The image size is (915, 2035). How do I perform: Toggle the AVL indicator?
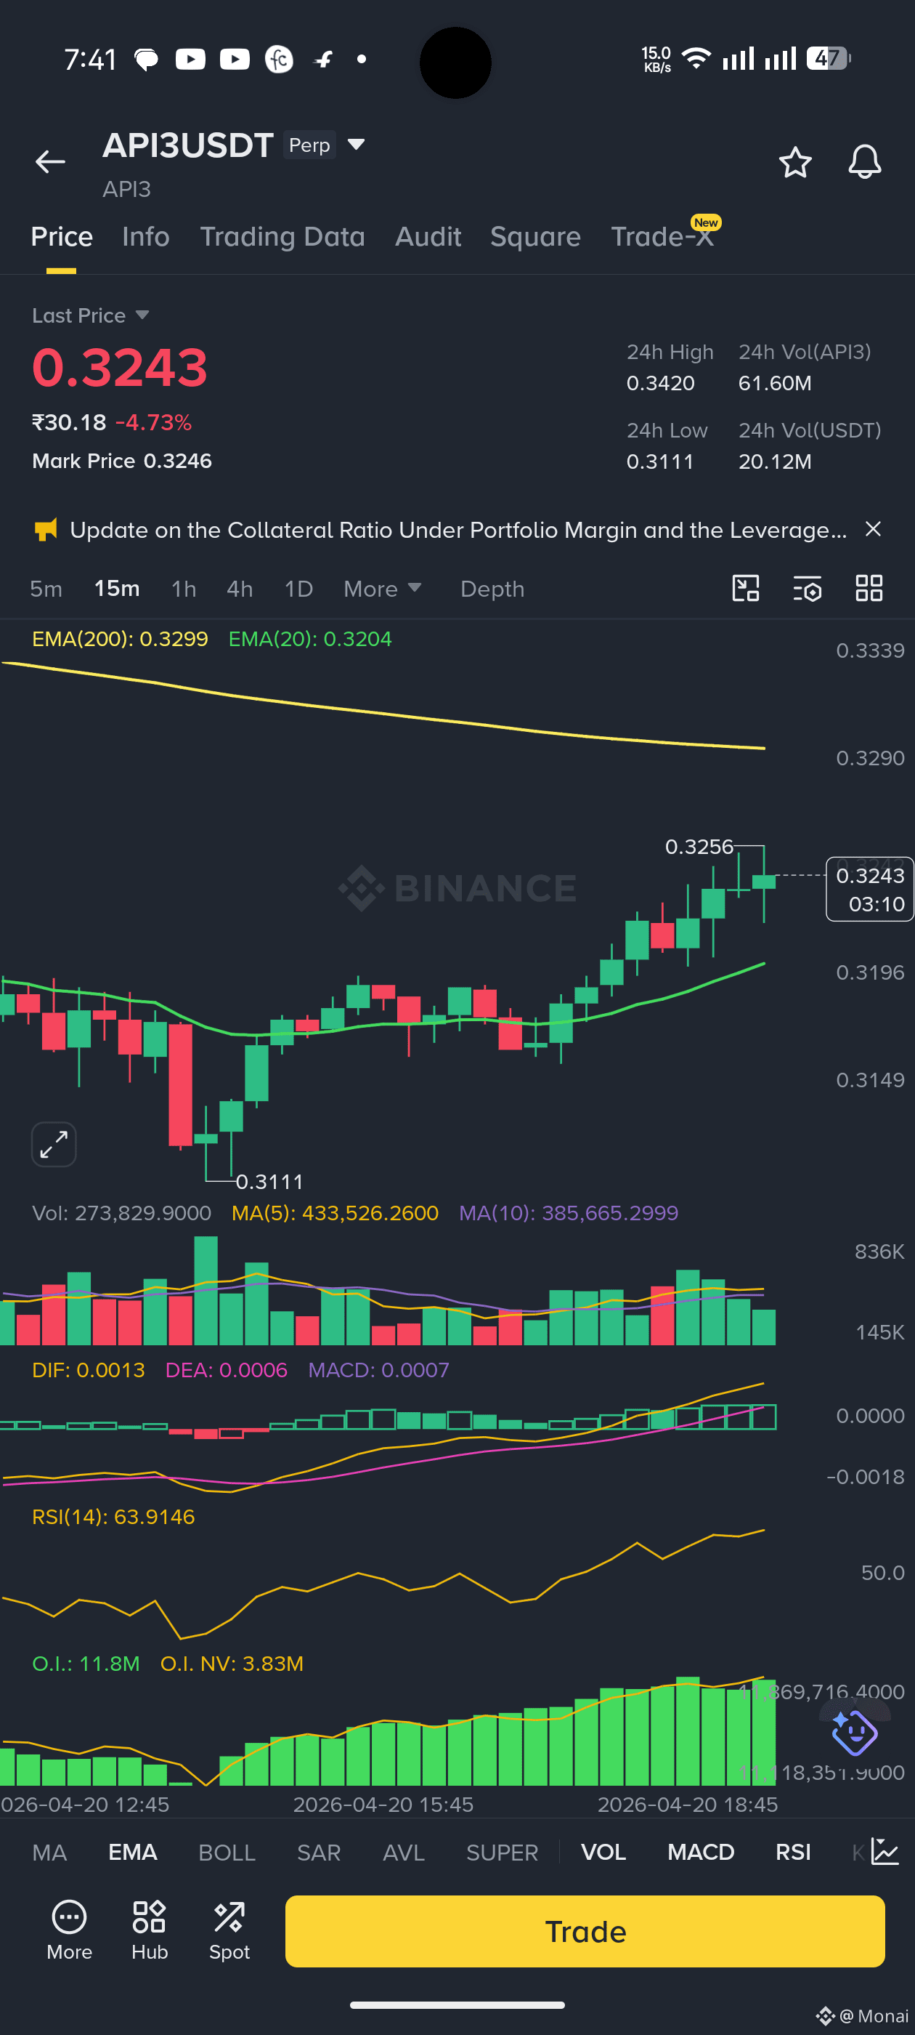pyautogui.click(x=404, y=1852)
